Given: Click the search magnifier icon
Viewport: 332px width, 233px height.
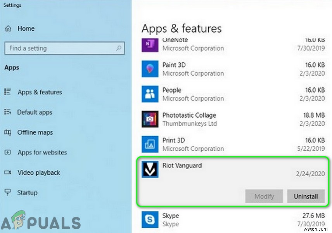Looking at the screenshot, I should (x=119, y=49).
